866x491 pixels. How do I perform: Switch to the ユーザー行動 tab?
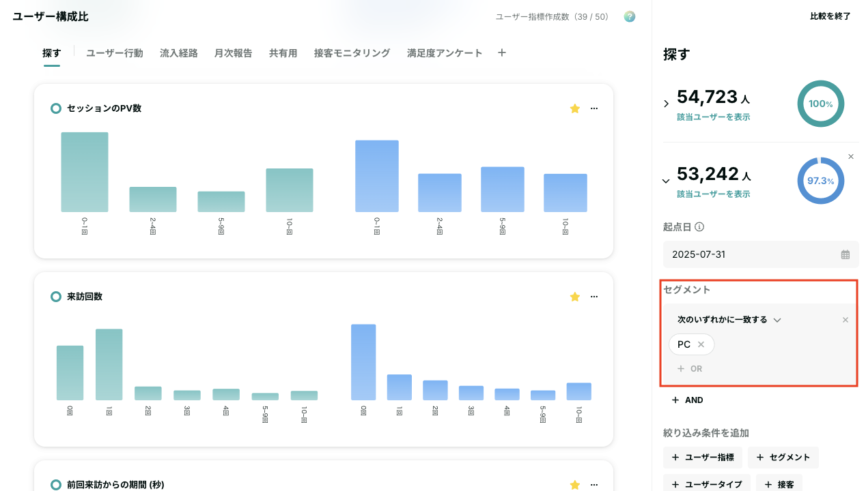click(x=115, y=53)
